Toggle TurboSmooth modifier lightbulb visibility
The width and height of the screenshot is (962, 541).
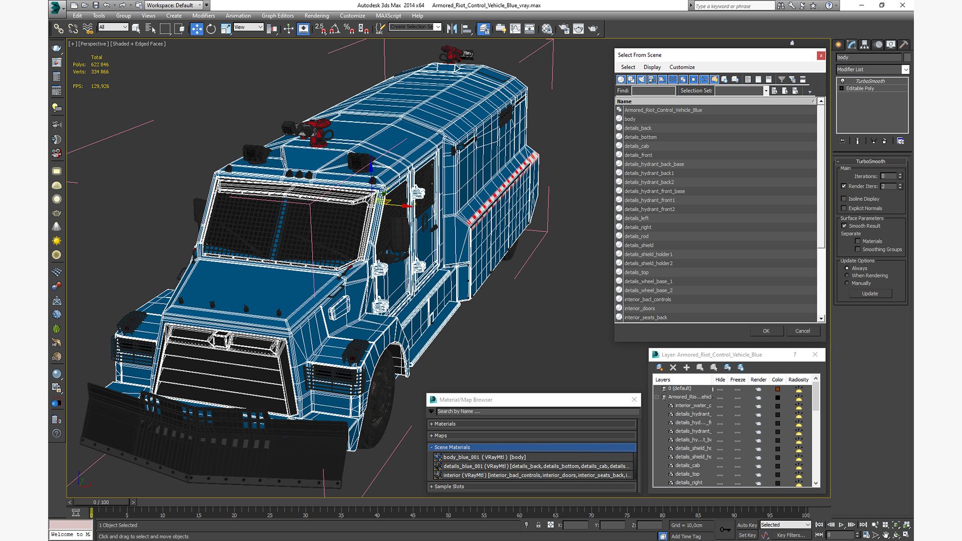(842, 81)
